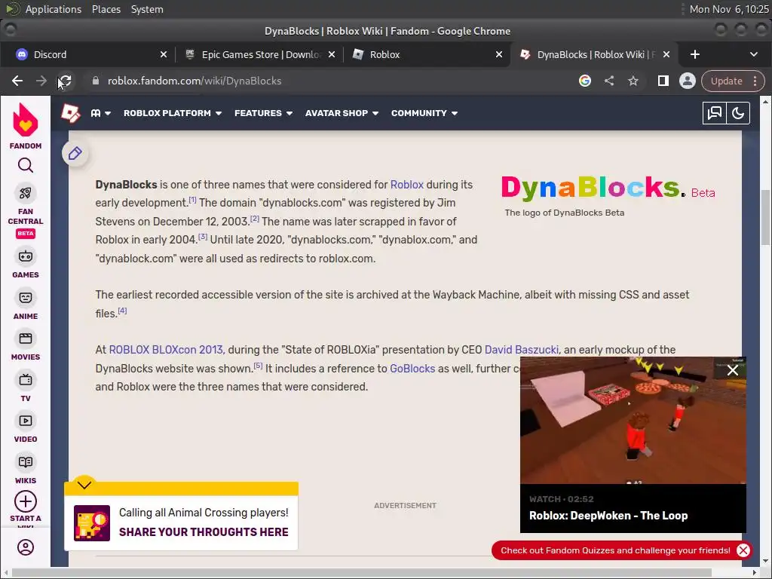
Task: Click the pencil edit page button
Action: tap(75, 154)
